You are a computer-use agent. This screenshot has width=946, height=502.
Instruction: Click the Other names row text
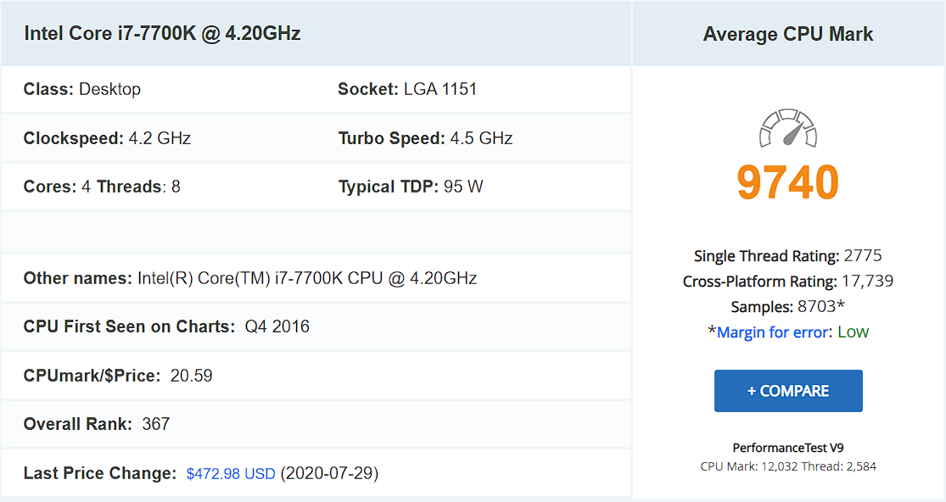pos(250,278)
